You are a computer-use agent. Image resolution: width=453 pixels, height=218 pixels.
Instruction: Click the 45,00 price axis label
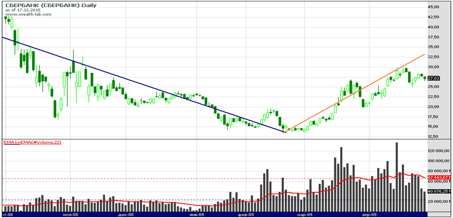point(434,7)
